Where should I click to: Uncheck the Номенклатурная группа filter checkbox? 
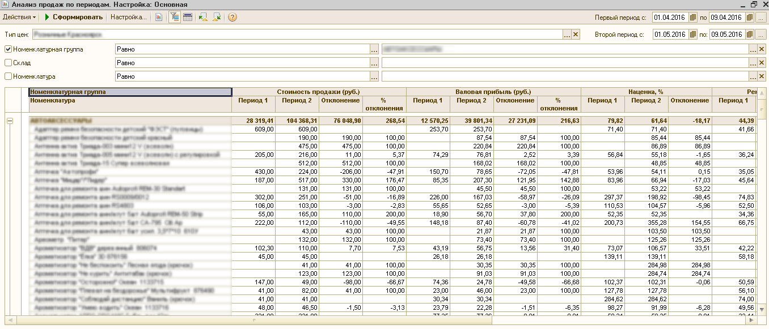(8, 49)
